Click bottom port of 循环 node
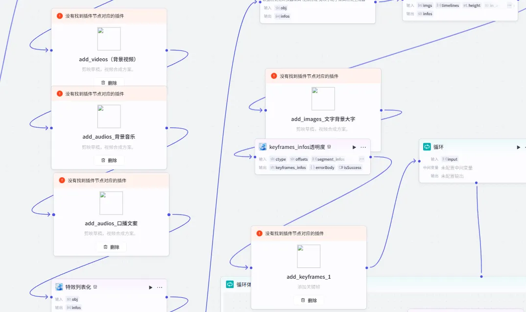This screenshot has width=526, height=312. [x=477, y=183]
